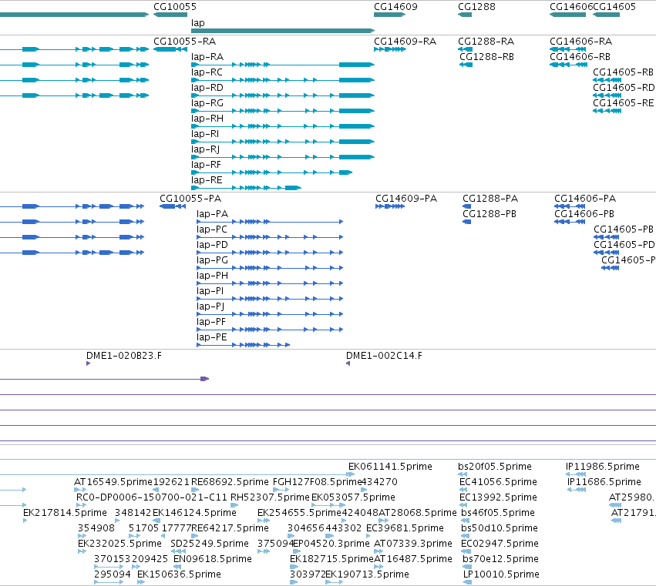
Task: Click the RH52307.5prime EST
Action: click(x=234, y=505)
